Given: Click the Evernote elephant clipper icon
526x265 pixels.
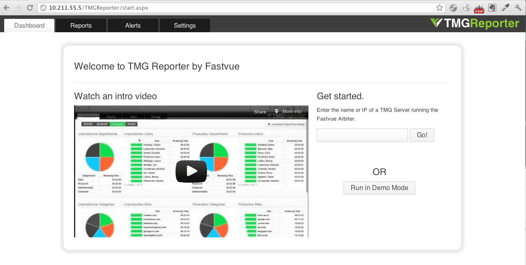Looking at the screenshot, I should coord(493,8).
